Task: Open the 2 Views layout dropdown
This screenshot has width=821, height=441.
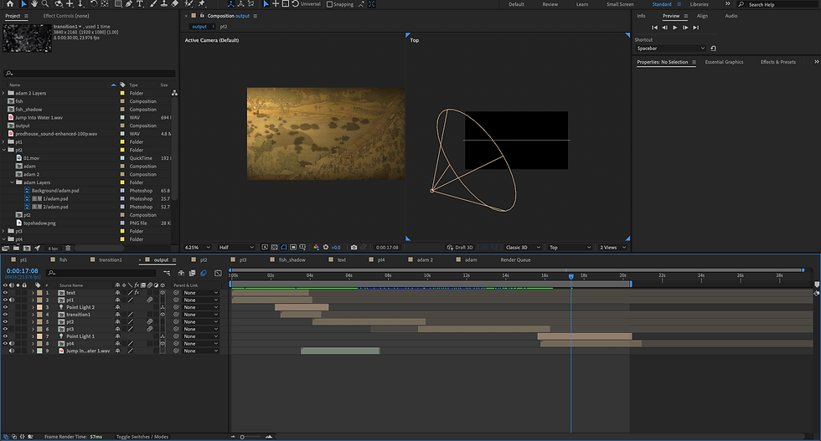Action: (x=612, y=248)
